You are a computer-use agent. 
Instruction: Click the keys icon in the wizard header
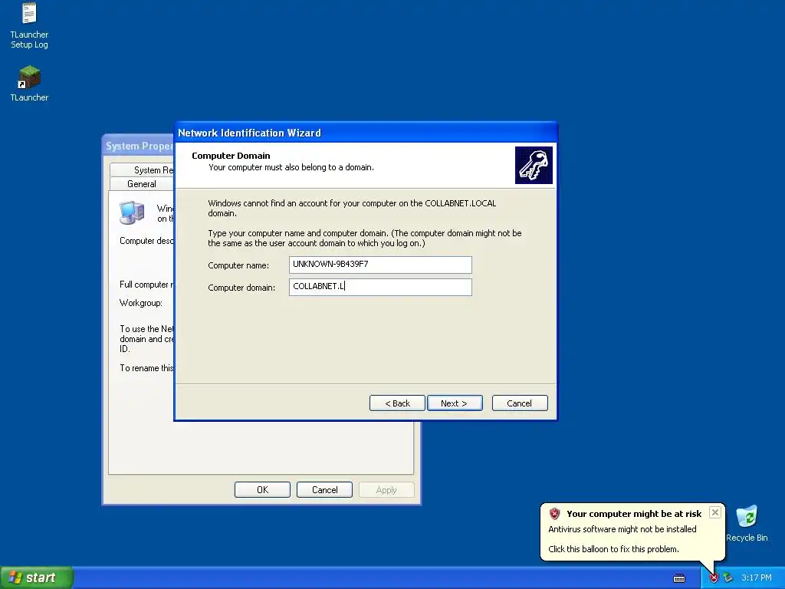pos(534,166)
